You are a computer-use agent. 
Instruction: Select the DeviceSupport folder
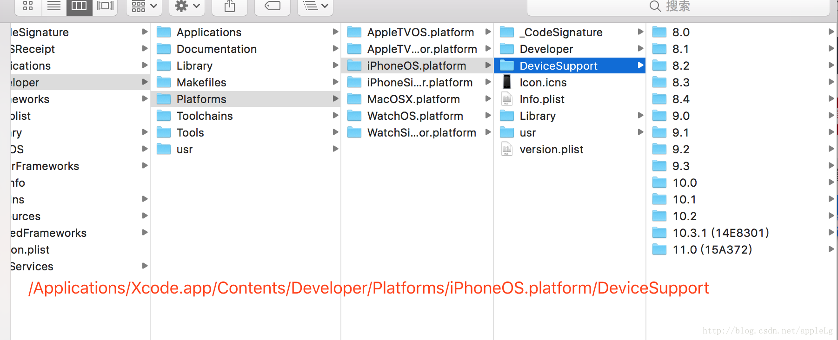(570, 65)
